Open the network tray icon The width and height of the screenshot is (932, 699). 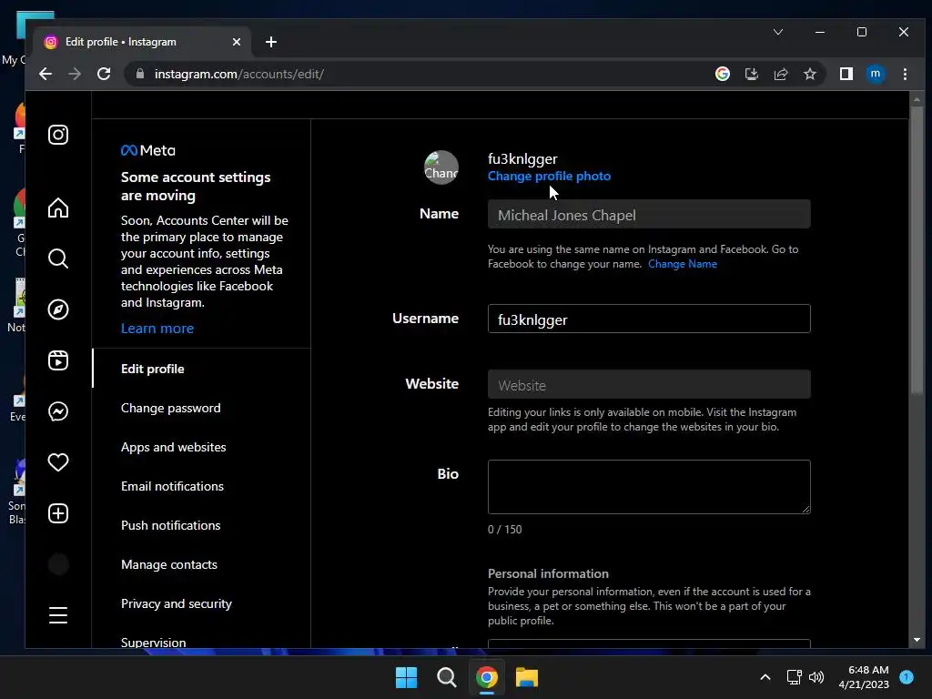[794, 677]
